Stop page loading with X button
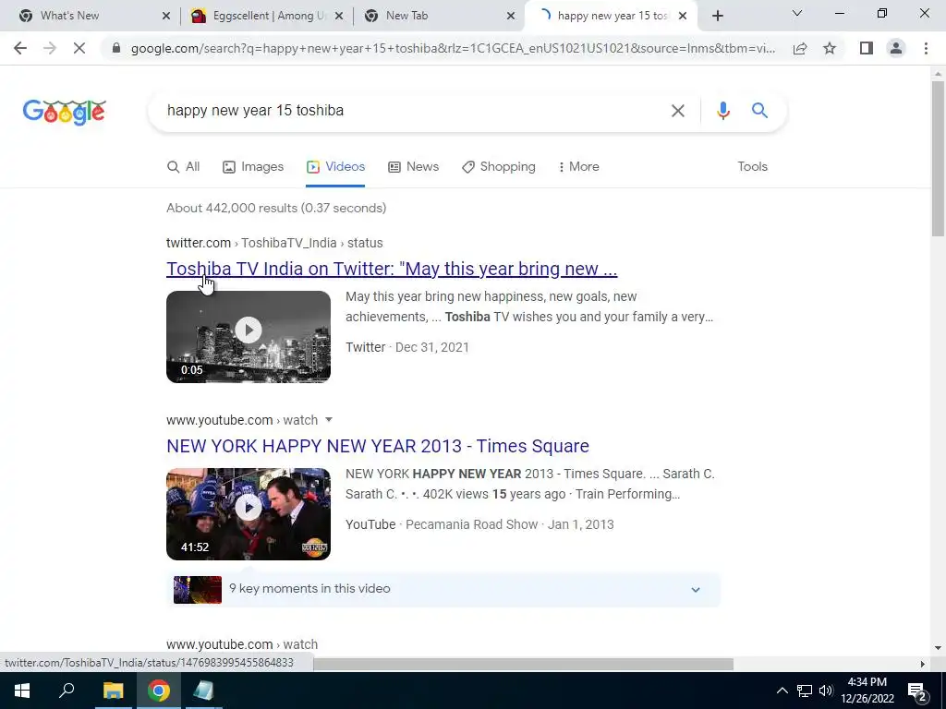Screen dimensions: 946x709 (x=79, y=48)
